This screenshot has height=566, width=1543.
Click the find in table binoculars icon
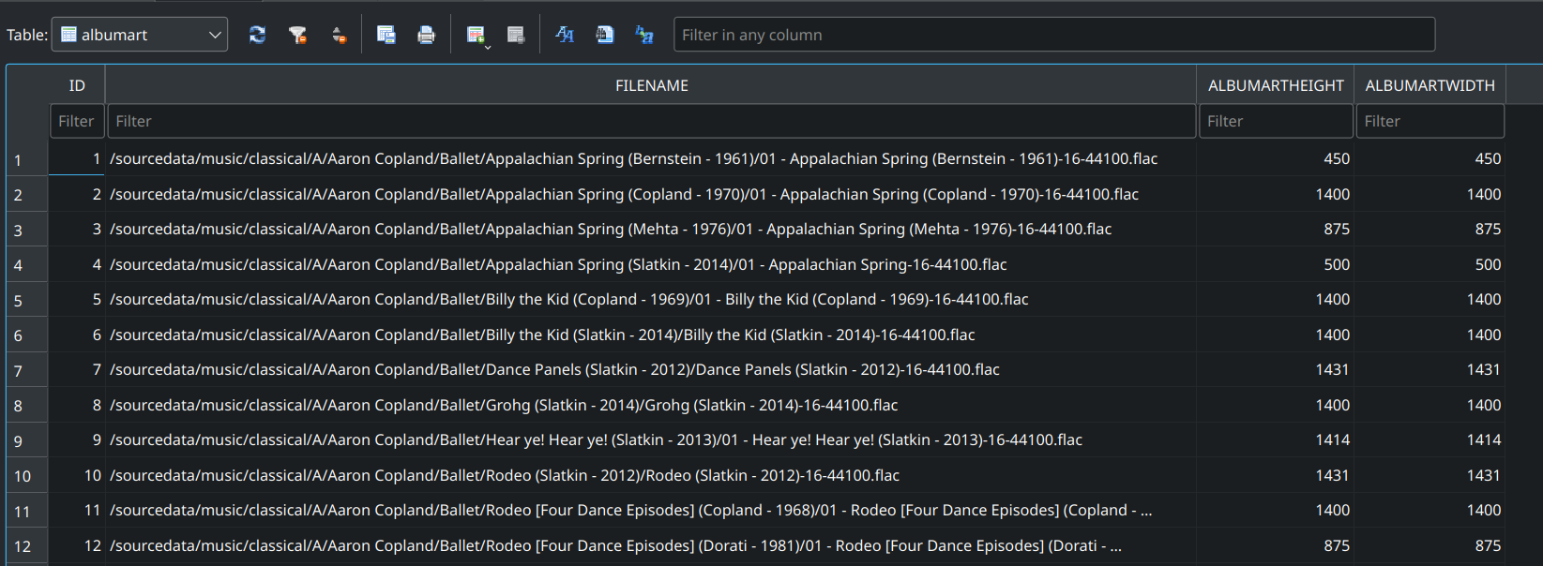605,35
